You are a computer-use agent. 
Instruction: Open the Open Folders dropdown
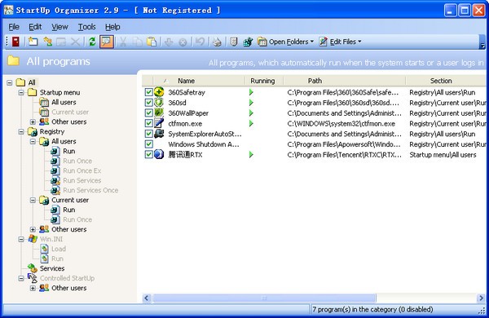click(x=286, y=42)
